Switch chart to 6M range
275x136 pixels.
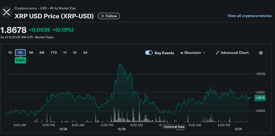click(x=42, y=53)
